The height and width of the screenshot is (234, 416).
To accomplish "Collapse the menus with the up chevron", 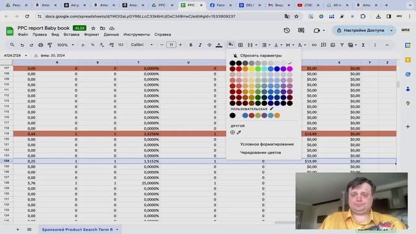I will click(387, 45).
